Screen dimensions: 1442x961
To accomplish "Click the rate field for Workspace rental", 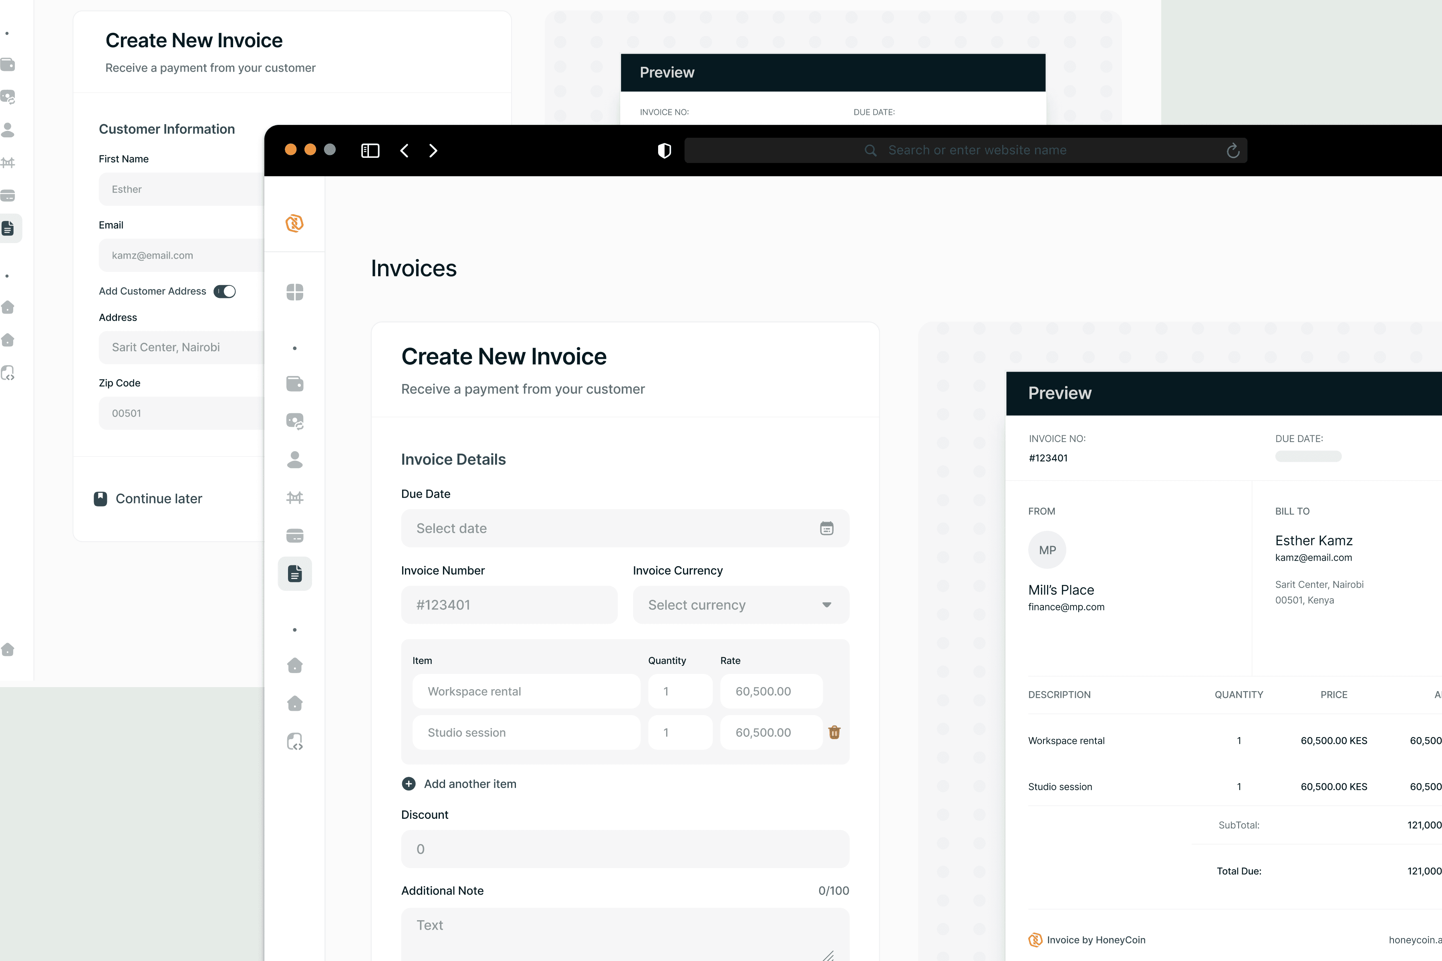I will tap(771, 692).
